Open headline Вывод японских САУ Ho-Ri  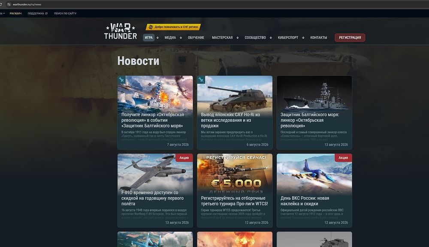[x=230, y=120]
